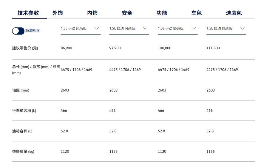
Task: Toggle the 隐藏相同 switch
Action: click(18, 31)
